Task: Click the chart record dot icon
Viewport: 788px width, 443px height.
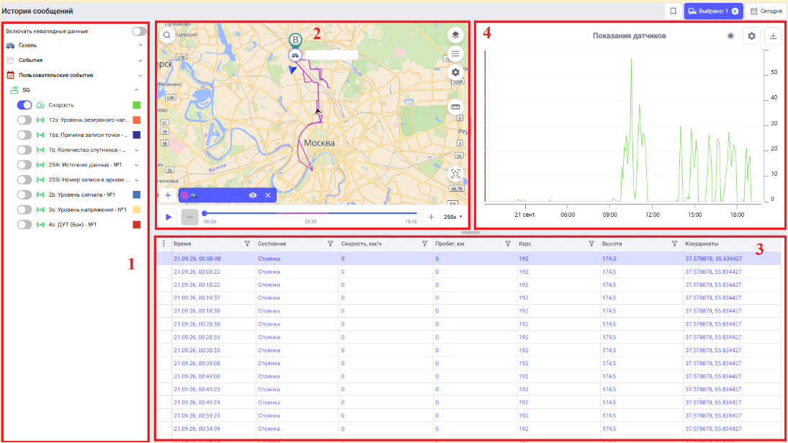Action: [730, 36]
